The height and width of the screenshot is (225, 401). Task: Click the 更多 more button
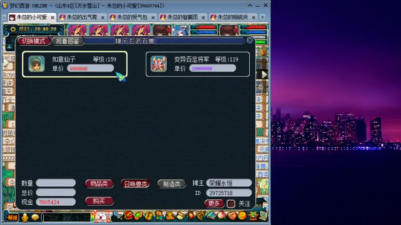tap(214, 204)
